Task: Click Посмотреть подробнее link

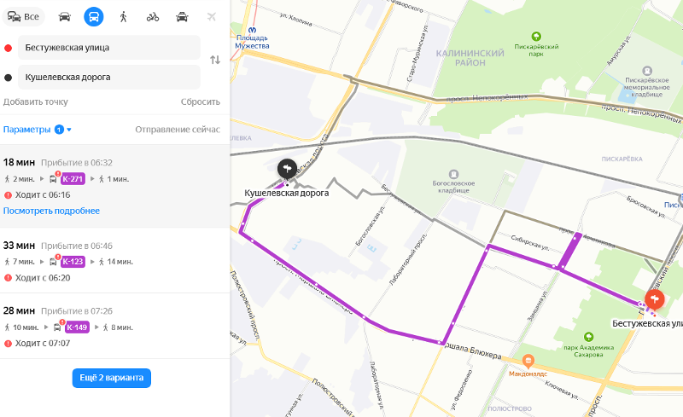Action: [x=51, y=211]
